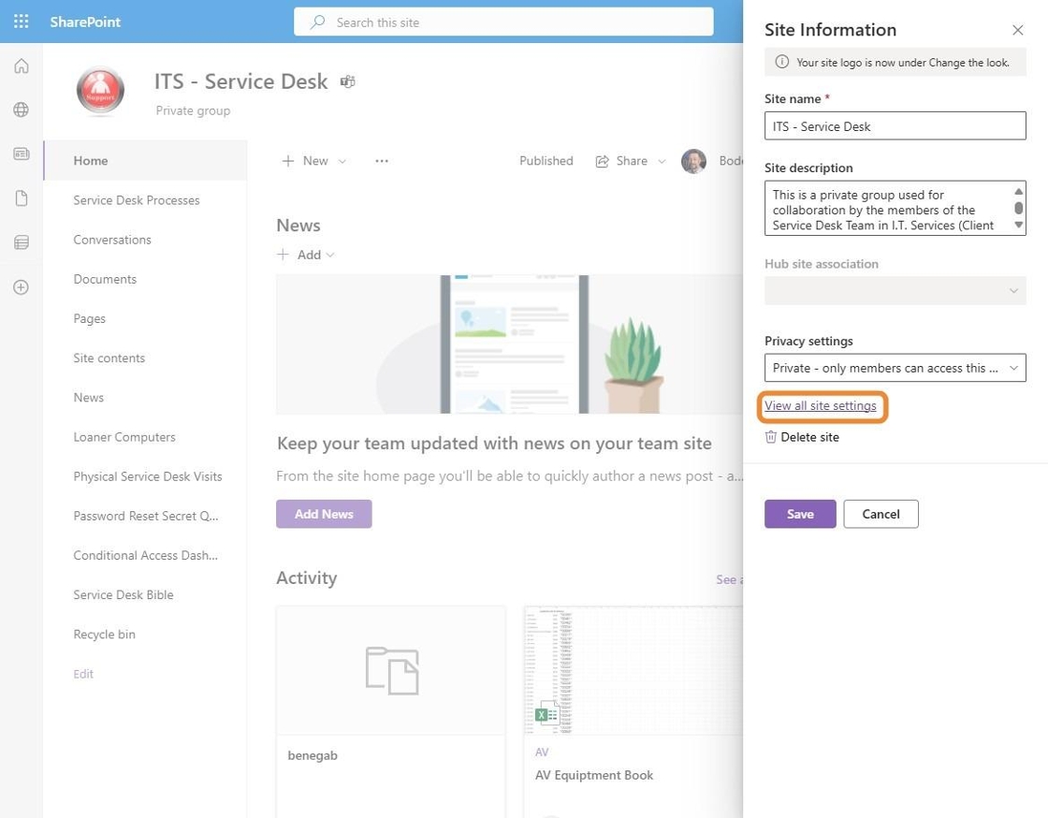This screenshot has height=818, width=1048.
Task: Click description scrollbar down arrow
Action: (x=1018, y=225)
